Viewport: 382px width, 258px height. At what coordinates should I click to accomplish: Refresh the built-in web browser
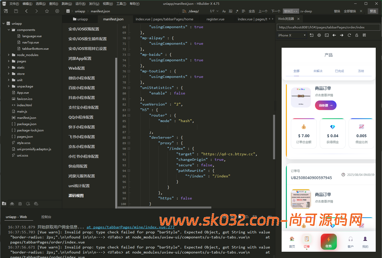(349, 35)
